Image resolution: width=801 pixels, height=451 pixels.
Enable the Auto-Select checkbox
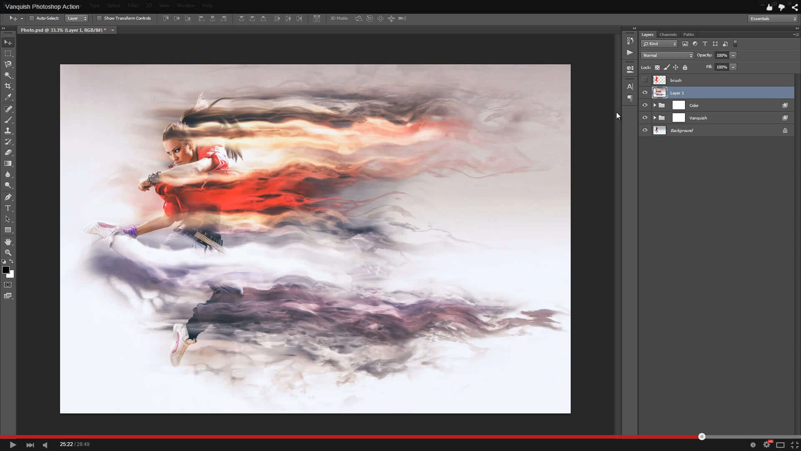31,18
